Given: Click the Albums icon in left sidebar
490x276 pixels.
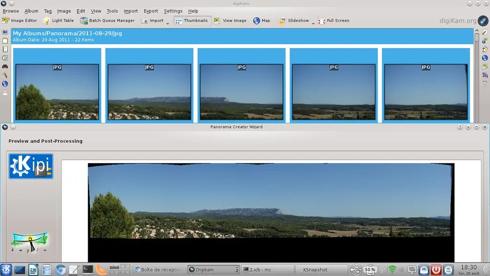Looking at the screenshot, I should [5, 32].
